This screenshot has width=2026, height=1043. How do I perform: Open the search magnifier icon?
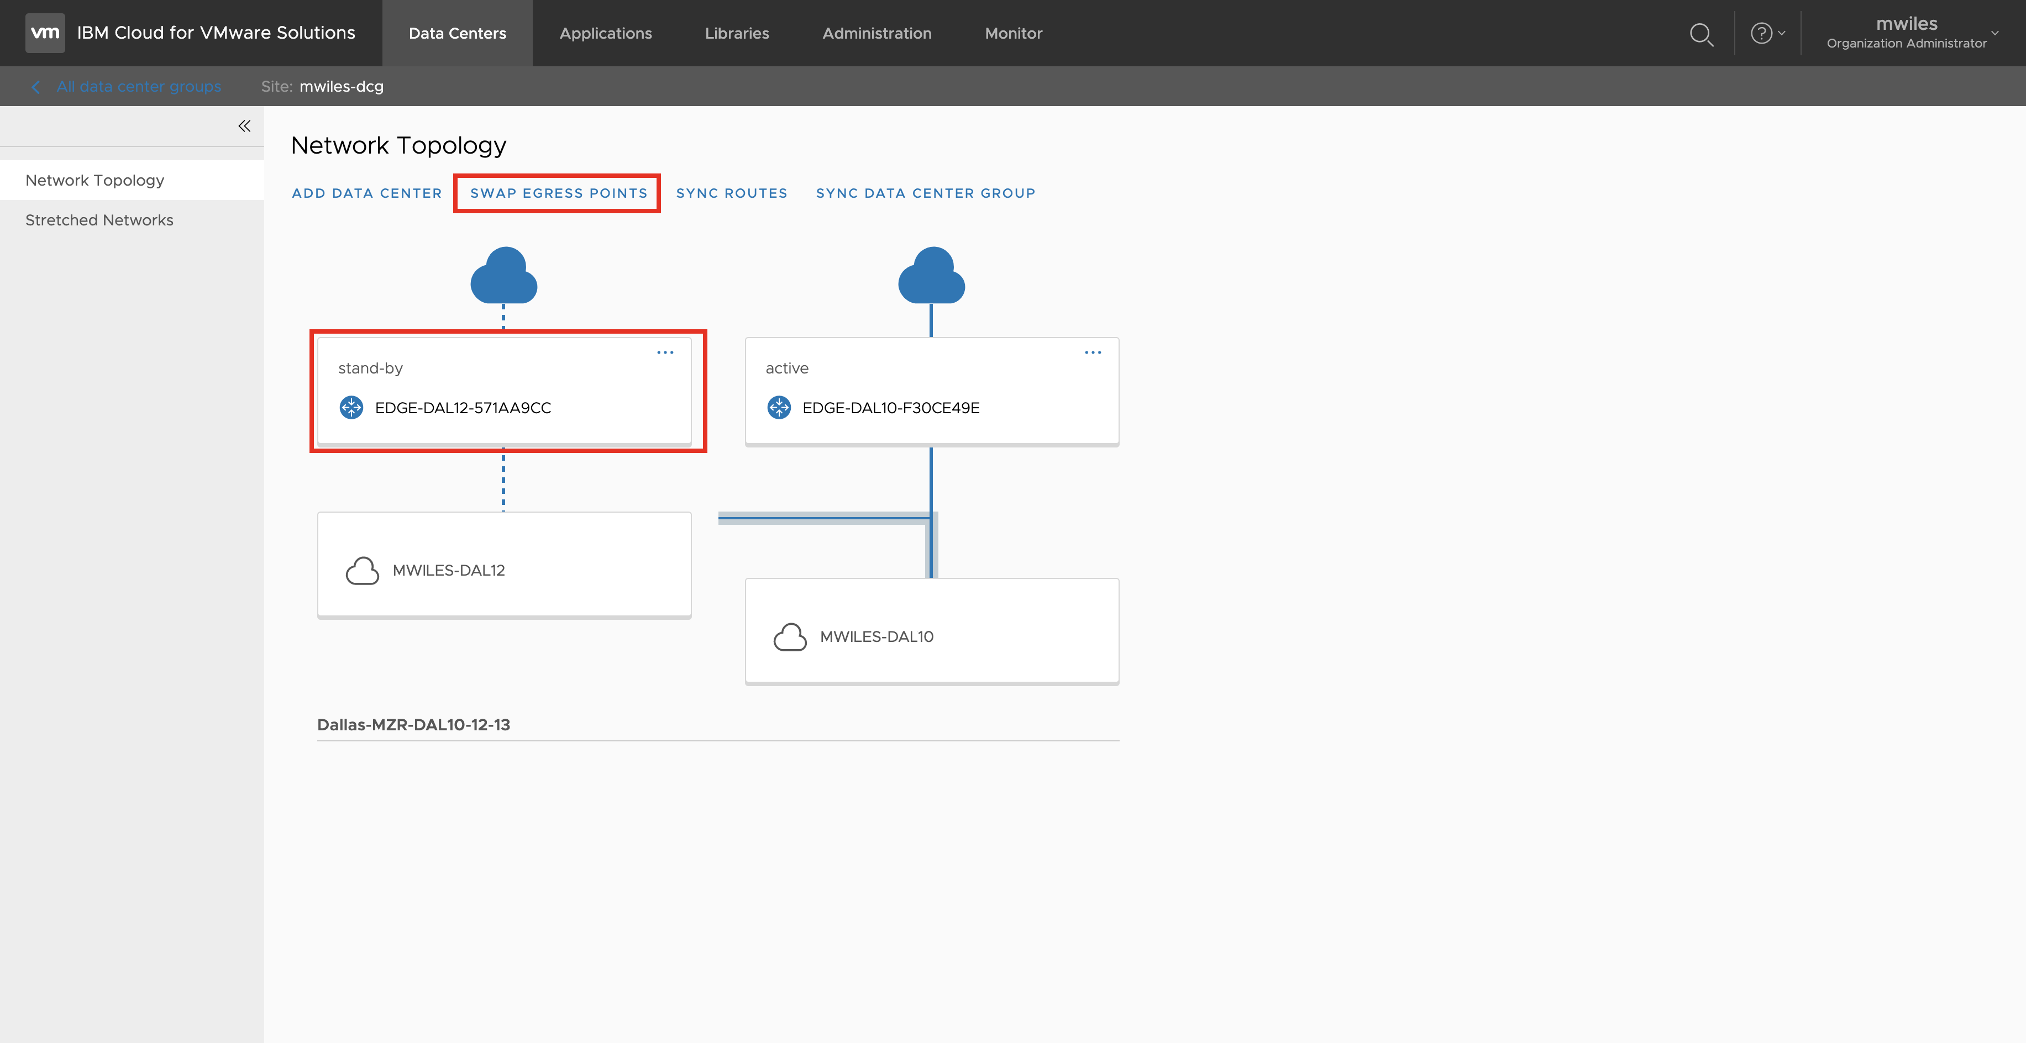point(1700,34)
